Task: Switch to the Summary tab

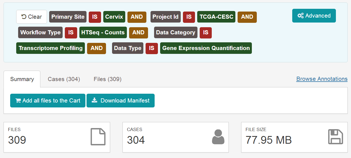Action: tap(22, 79)
